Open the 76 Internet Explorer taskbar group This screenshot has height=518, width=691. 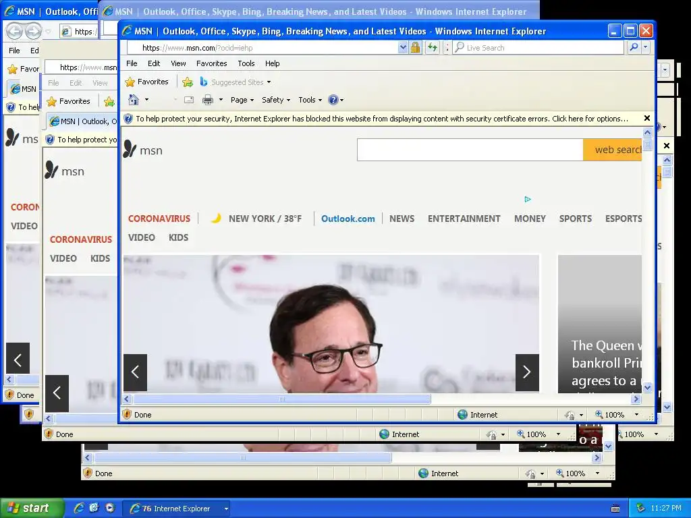[176, 509]
